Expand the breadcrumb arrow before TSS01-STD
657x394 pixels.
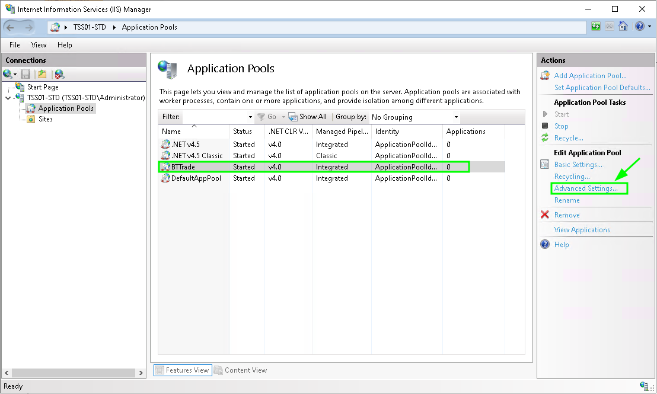[x=66, y=27]
